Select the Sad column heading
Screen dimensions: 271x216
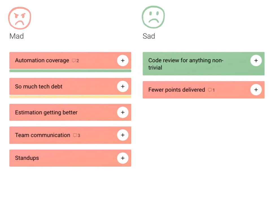click(149, 36)
